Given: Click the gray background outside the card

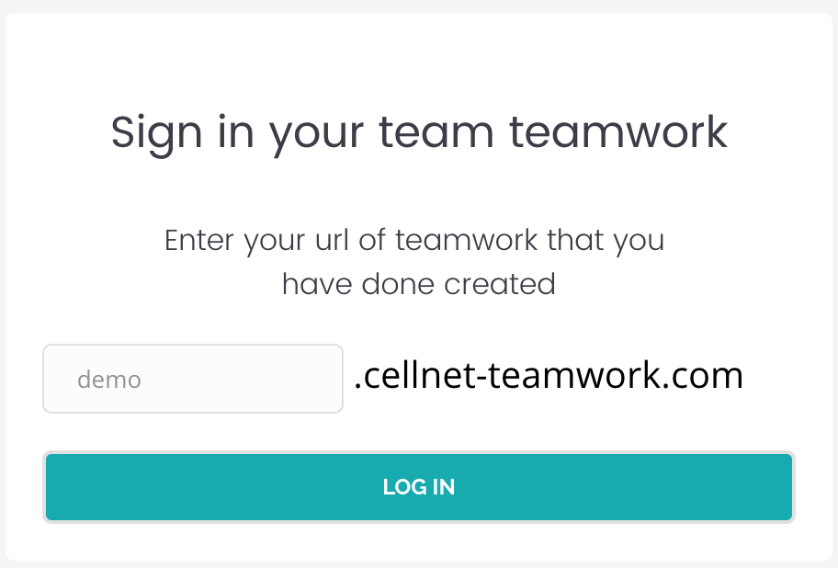Looking at the screenshot, I should coord(419,5).
